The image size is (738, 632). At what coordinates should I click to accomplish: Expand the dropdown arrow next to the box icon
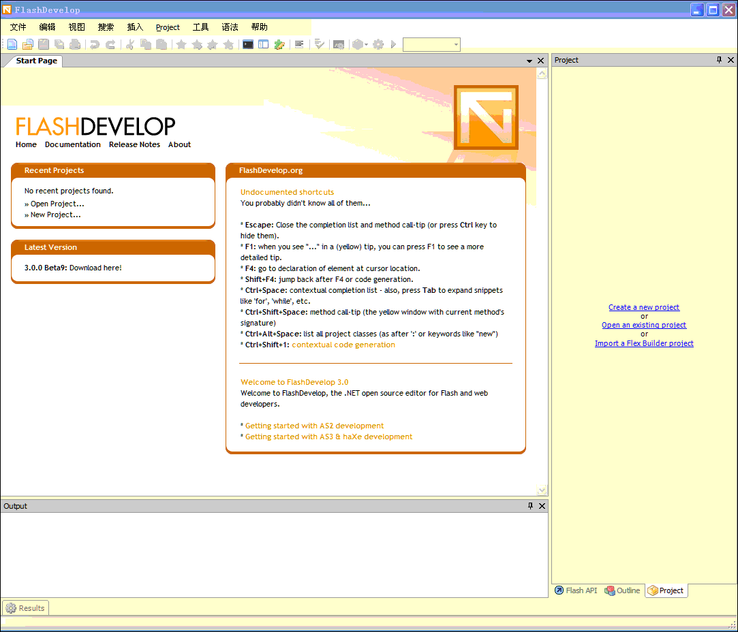point(366,45)
